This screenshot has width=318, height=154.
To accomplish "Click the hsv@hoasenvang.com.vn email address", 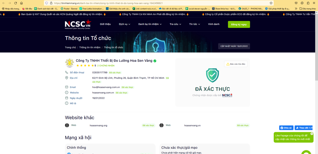I will coord(106,87).
